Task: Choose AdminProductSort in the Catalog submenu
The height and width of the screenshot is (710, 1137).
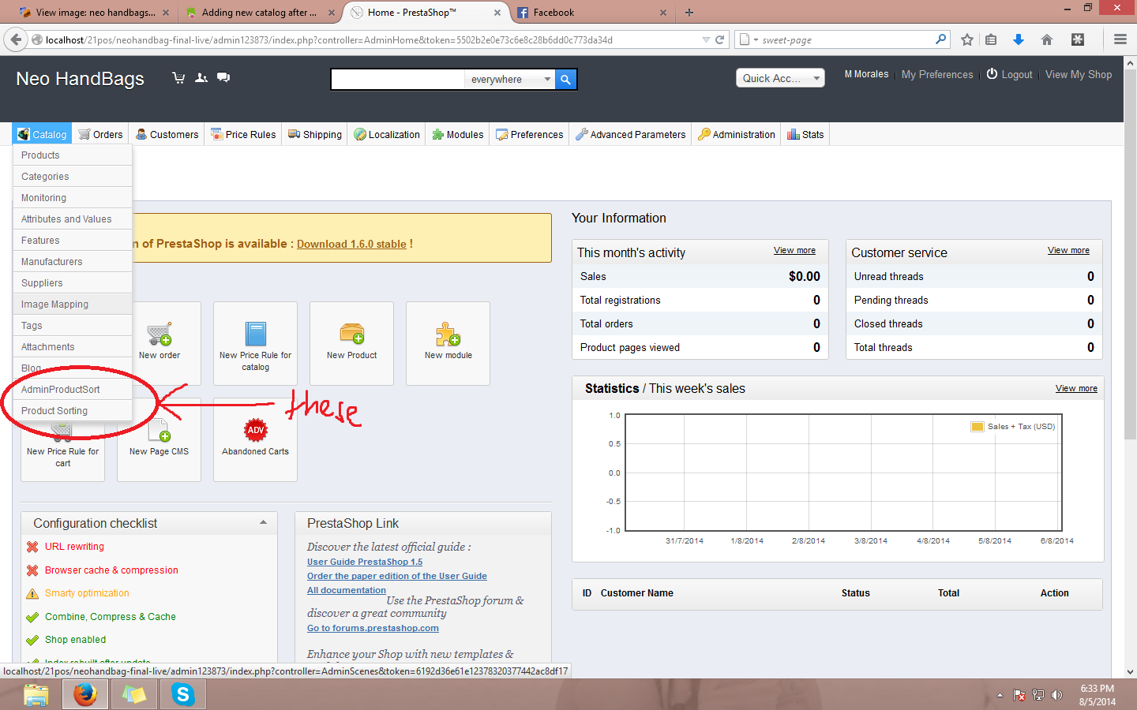Action: 73,390
